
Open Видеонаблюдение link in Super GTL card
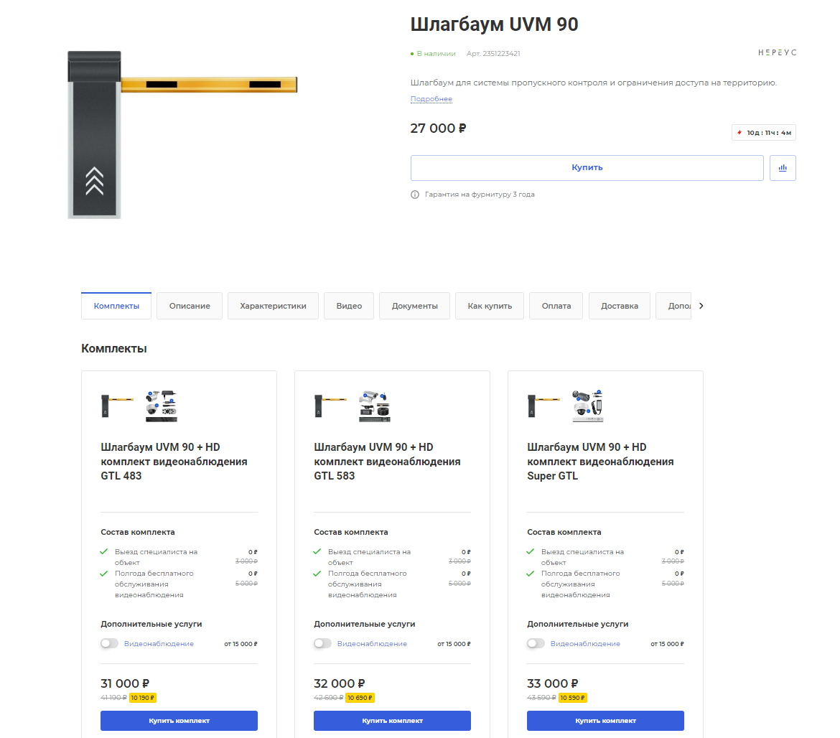[x=586, y=644]
